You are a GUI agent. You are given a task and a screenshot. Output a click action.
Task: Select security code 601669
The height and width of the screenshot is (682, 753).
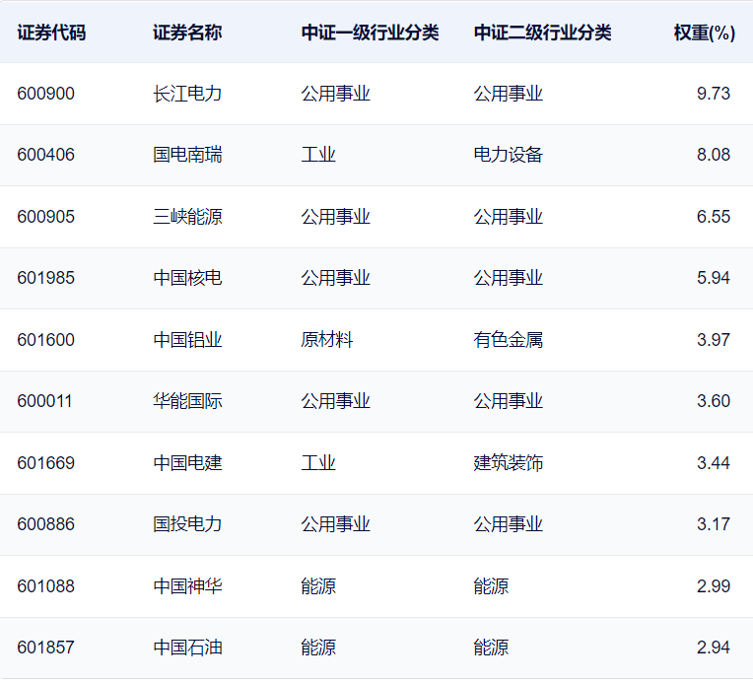pyautogui.click(x=45, y=463)
